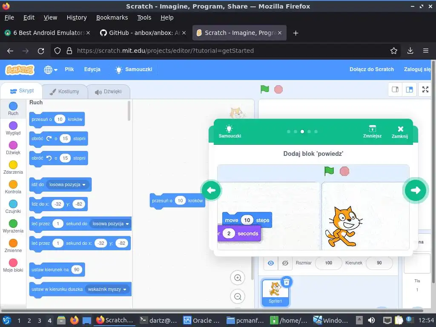Select the Ruch block category

(13, 109)
